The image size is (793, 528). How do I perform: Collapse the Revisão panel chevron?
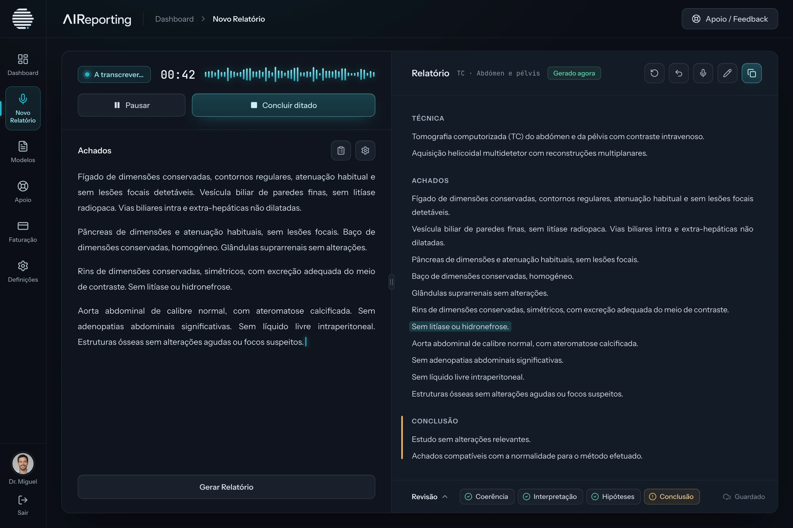point(445,497)
